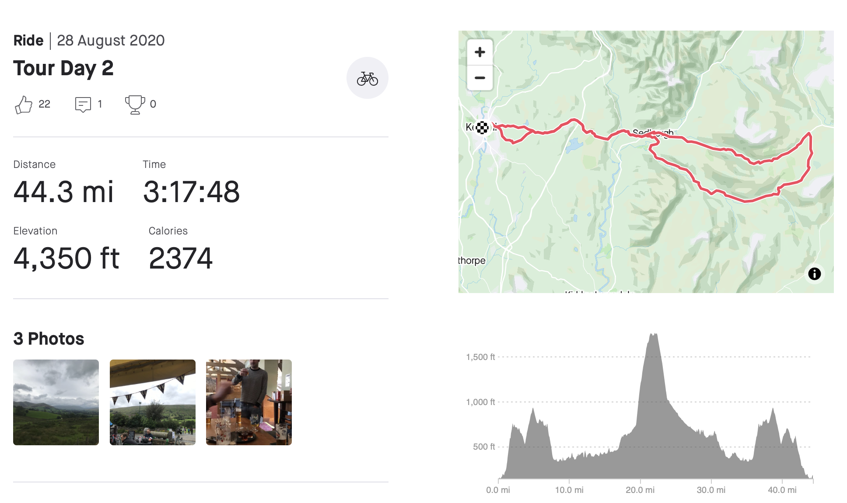Click the trophy achievements icon
Image resolution: width=847 pixels, height=503 pixels.
[135, 105]
